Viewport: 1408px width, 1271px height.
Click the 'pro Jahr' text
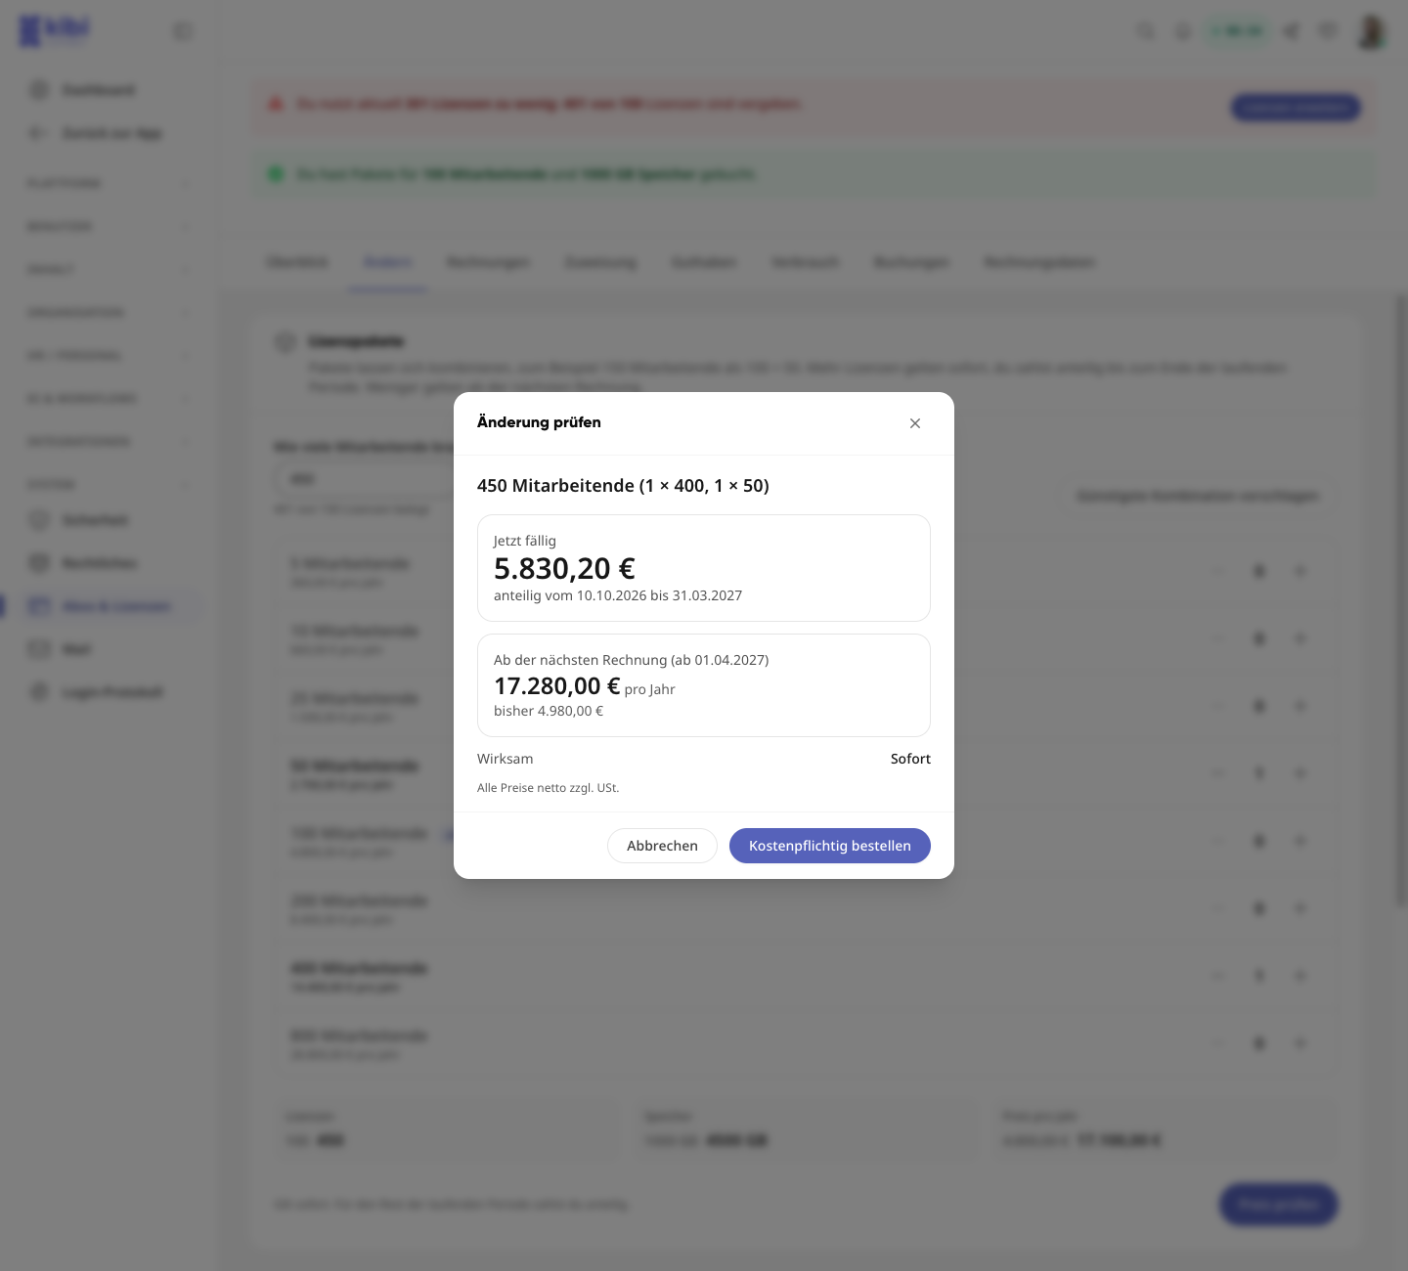[650, 689]
